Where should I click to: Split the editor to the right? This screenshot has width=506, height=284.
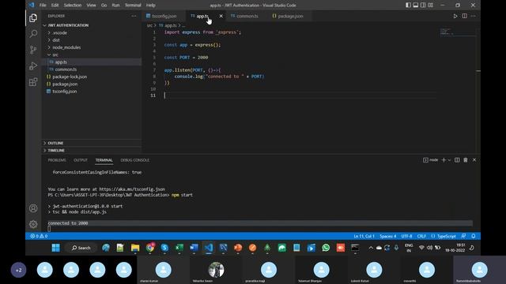(x=464, y=16)
